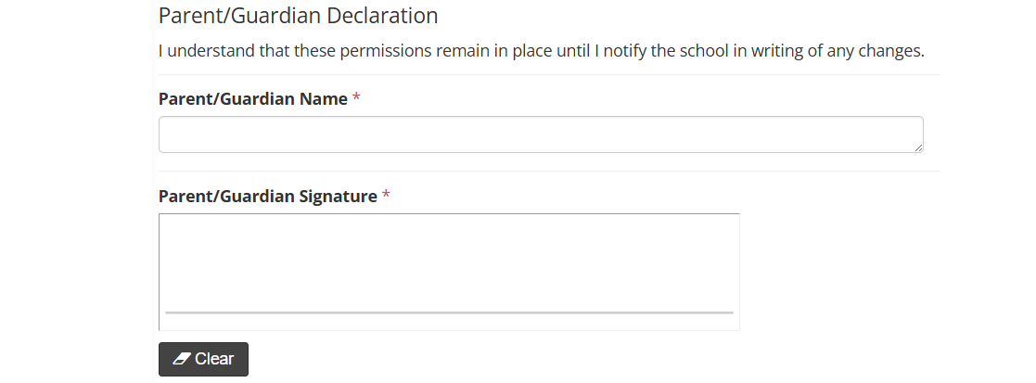Click the "Parent/Guardian Declaration" heading

point(298,16)
